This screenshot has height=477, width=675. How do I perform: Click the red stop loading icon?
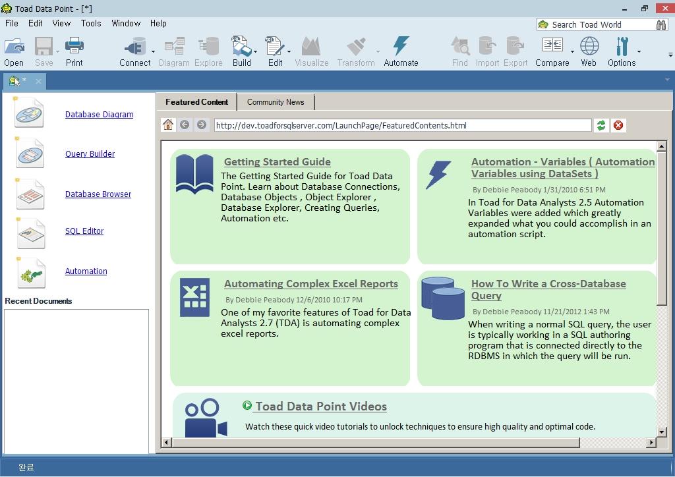pos(618,125)
